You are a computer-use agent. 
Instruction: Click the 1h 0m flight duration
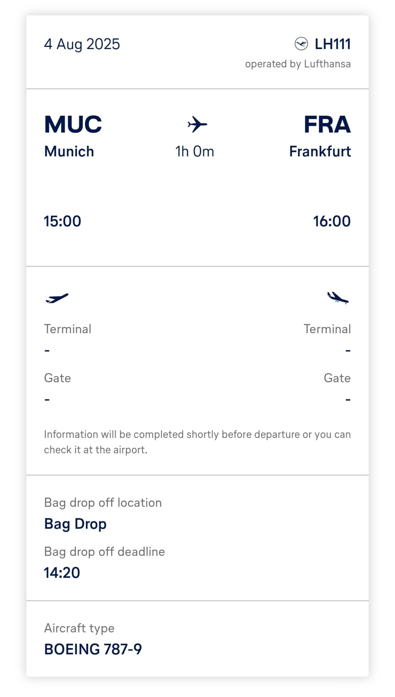(195, 152)
